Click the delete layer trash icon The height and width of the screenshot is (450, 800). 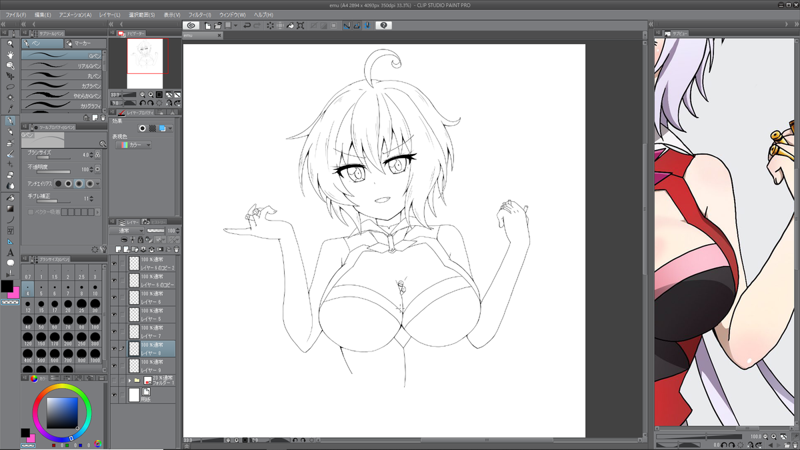tap(175, 249)
